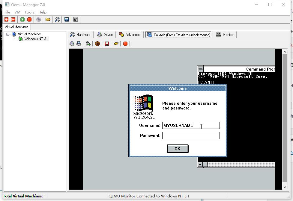Start the VM with the green play icon
The image size is (293, 201).
22,19
